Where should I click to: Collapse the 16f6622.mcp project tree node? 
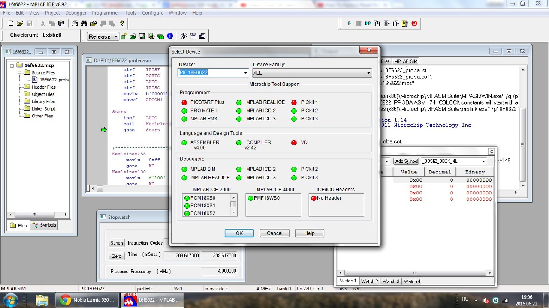[x=13, y=66]
